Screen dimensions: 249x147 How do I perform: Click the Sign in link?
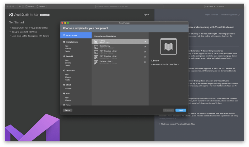coord(147,15)
